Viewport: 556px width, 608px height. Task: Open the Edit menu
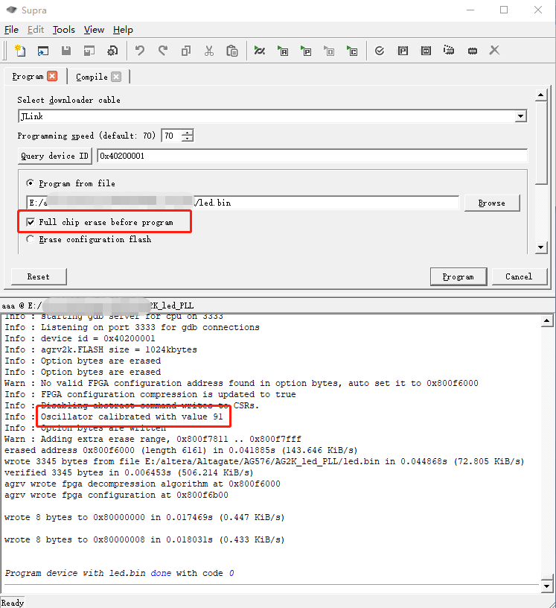(36, 30)
